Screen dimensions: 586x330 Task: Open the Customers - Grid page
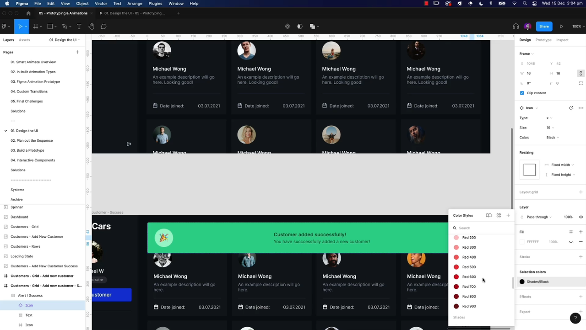click(24, 226)
